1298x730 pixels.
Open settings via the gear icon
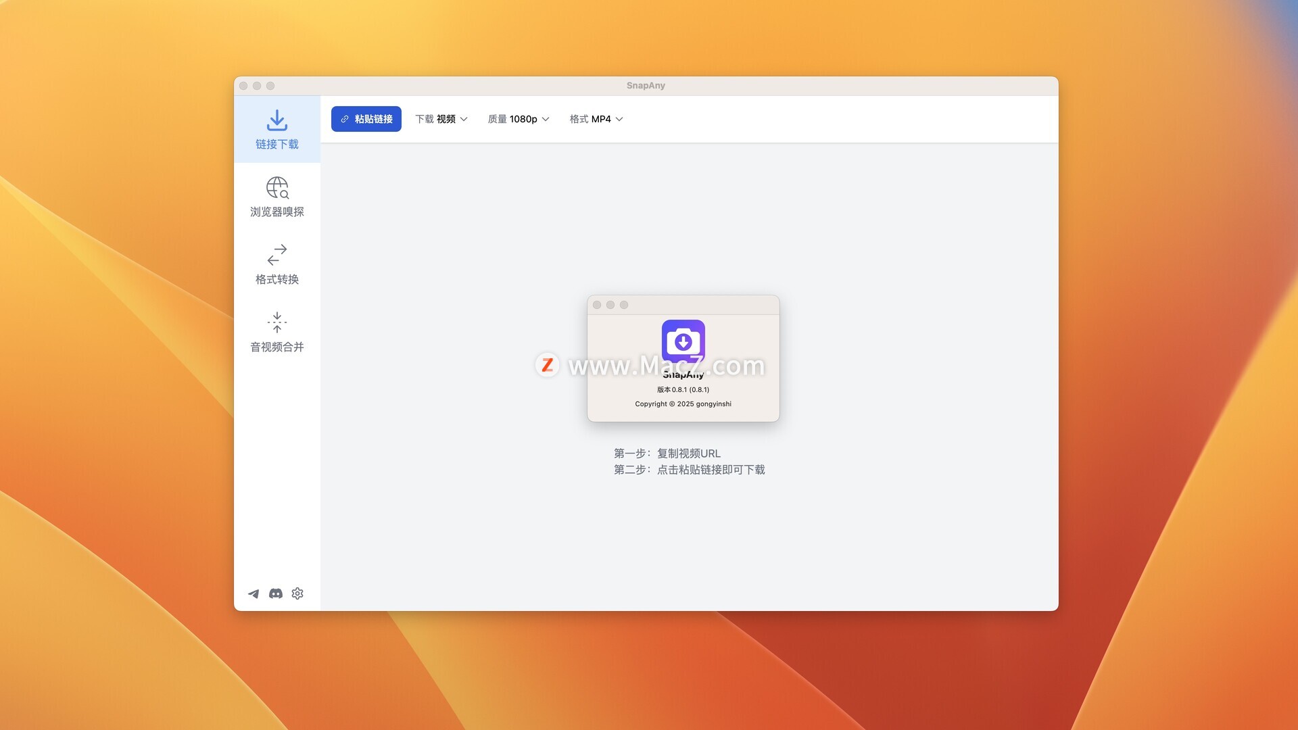pos(297,593)
